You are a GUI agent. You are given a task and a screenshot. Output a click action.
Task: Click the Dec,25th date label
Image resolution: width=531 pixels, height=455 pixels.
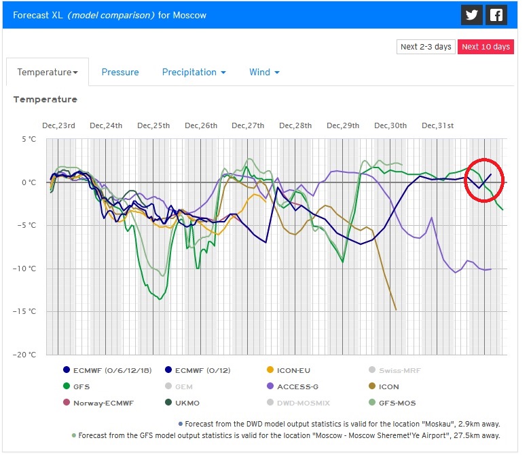pyautogui.click(x=153, y=125)
